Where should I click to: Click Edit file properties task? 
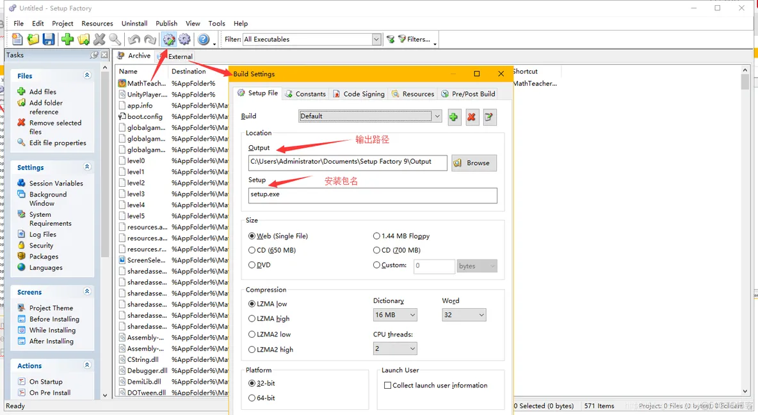tap(58, 143)
